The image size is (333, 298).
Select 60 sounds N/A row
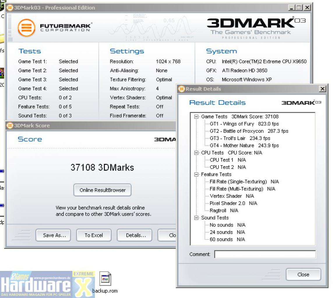tap(227, 240)
